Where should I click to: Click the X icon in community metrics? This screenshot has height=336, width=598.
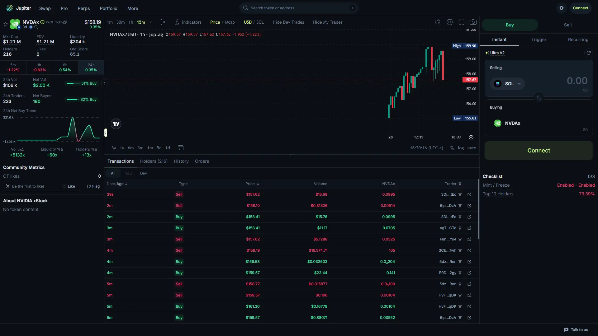click(x=8, y=186)
